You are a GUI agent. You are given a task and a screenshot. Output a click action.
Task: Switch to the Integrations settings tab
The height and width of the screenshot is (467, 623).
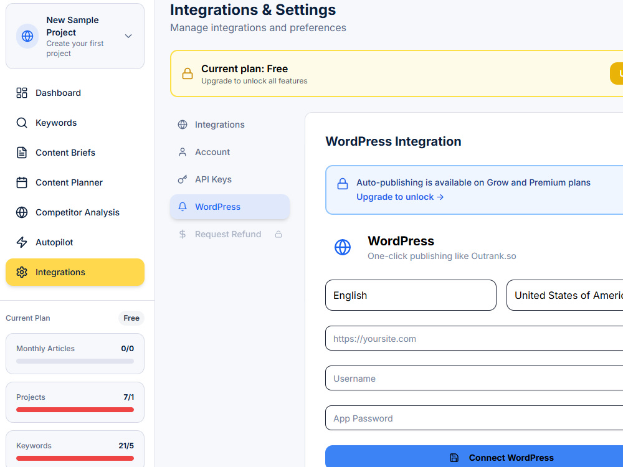click(x=230, y=125)
